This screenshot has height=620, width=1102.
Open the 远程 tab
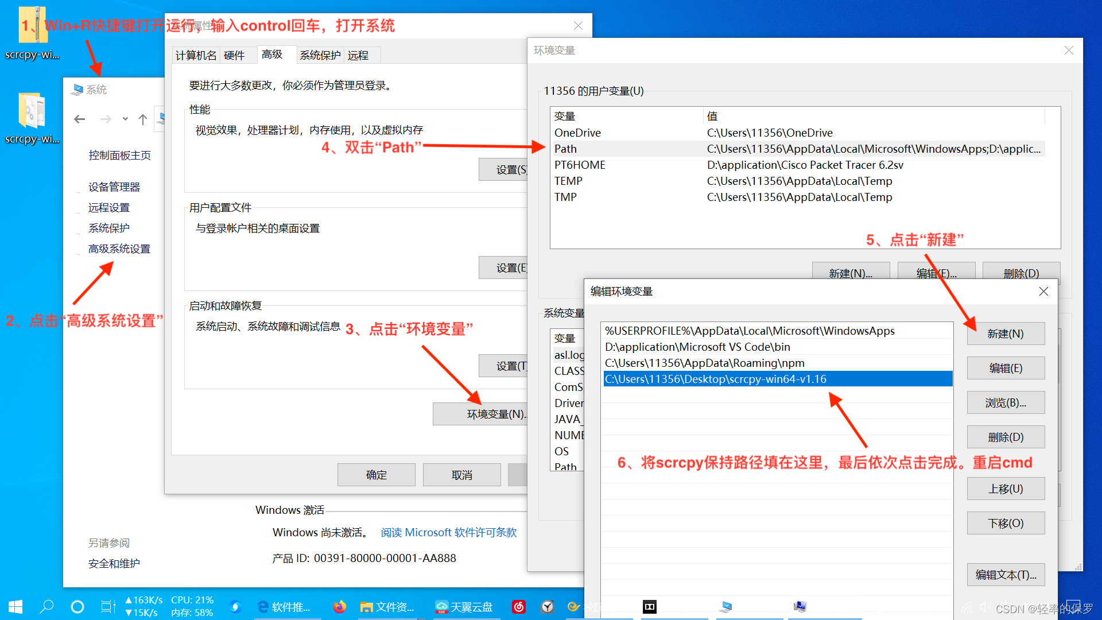(x=358, y=55)
